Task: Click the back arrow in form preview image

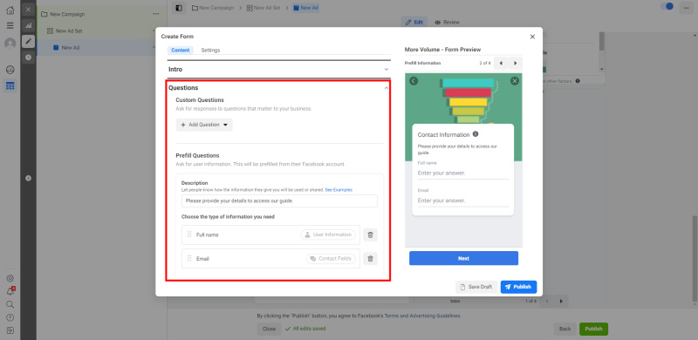Action: tap(414, 81)
